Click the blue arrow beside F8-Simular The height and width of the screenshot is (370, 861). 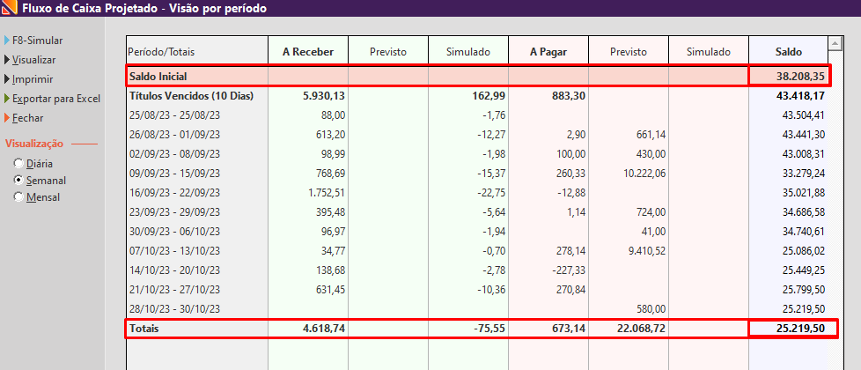[6, 41]
